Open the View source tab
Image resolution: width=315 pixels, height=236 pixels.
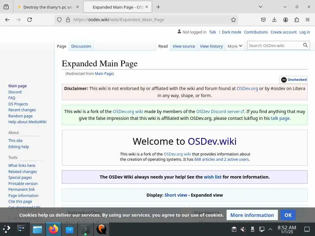(184, 46)
